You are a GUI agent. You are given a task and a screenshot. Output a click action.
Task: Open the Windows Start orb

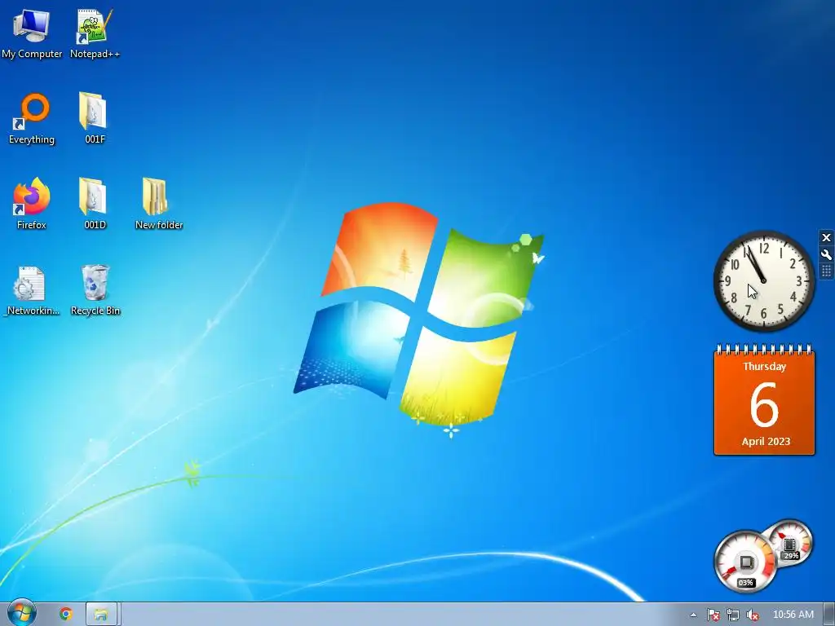tap(21, 613)
